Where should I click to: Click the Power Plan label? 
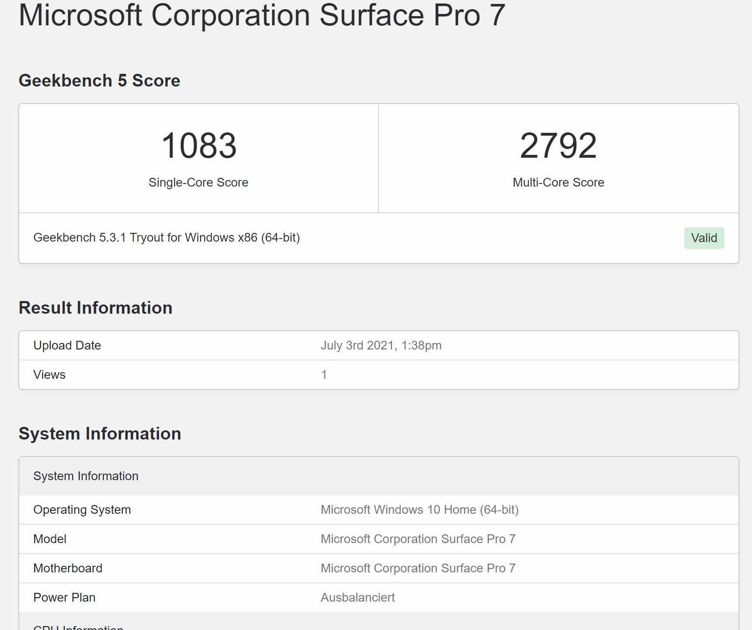click(64, 598)
